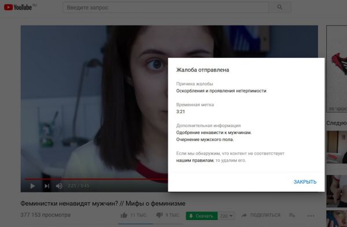The height and width of the screenshot is (227, 347).
Task: Skip to next video icon
Action: pos(47,186)
